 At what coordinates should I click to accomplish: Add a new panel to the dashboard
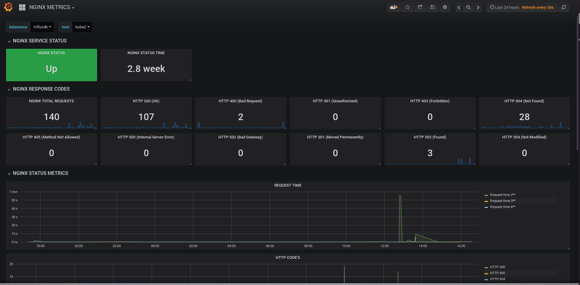pos(394,7)
